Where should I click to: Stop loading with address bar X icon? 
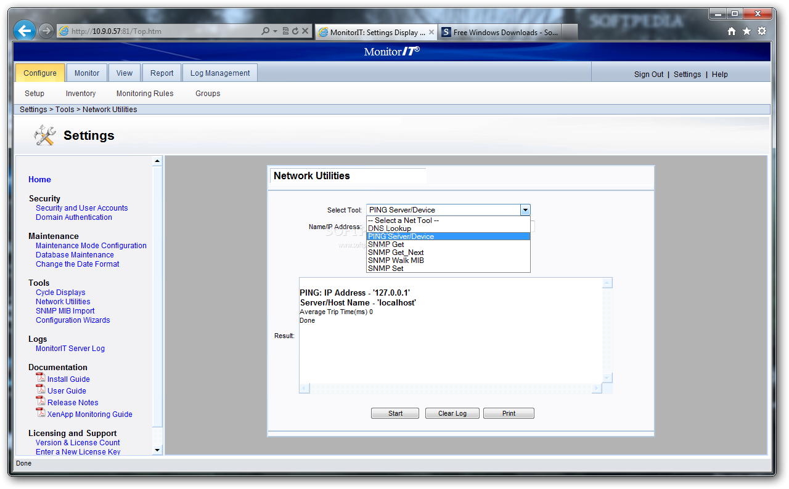click(x=305, y=31)
